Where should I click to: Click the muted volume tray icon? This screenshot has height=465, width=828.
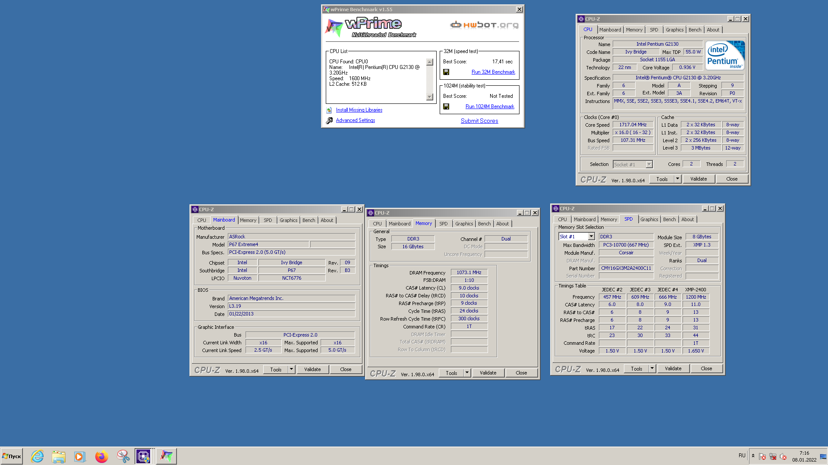(x=783, y=456)
